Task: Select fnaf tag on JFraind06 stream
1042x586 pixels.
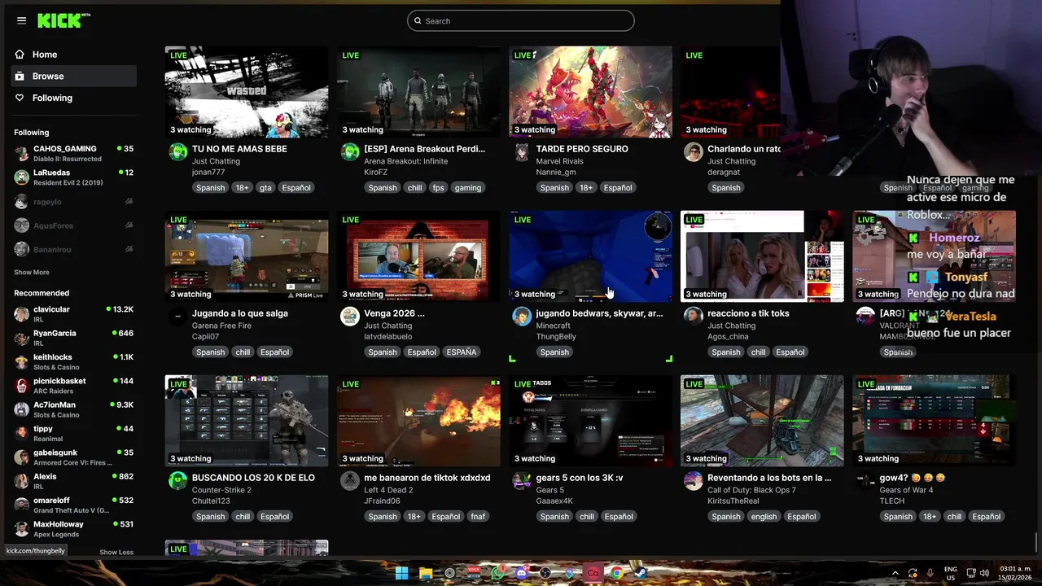Action: point(478,516)
